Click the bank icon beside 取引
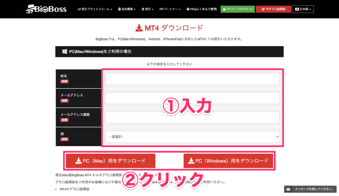The image size is (339, 196). (143, 9)
